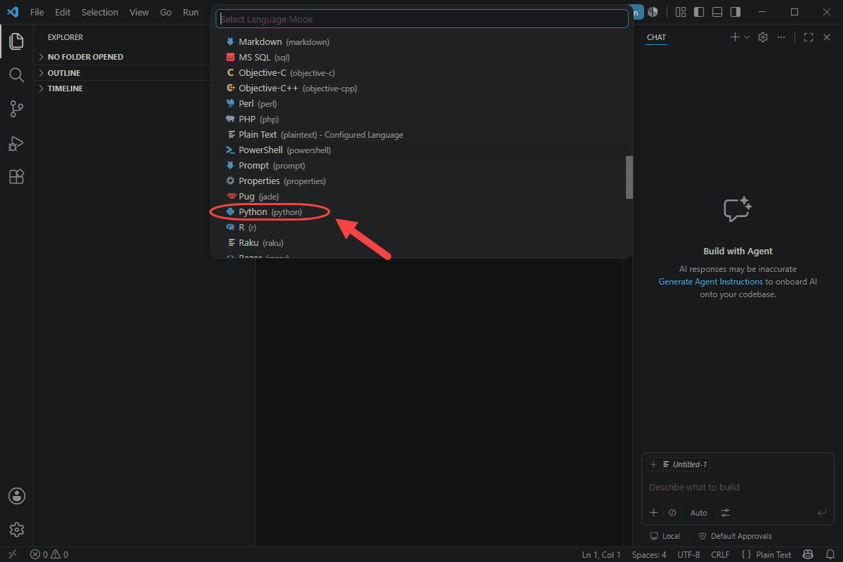The height and width of the screenshot is (562, 843).
Task: Open notifications bell in status bar
Action: pos(830,555)
